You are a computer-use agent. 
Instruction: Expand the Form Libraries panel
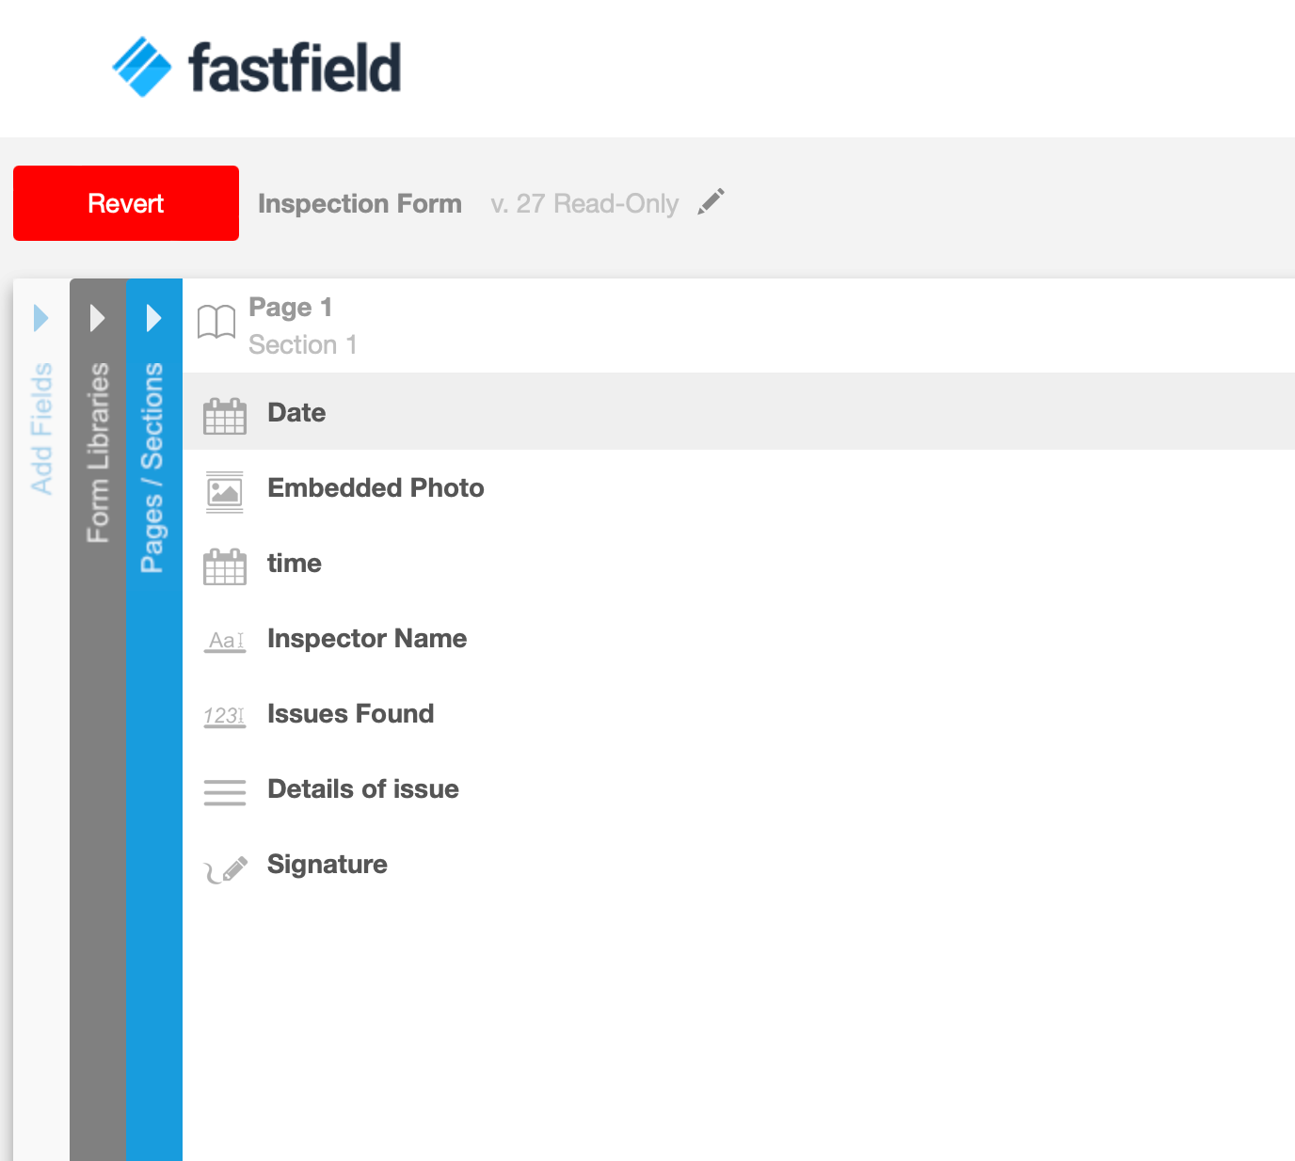[x=97, y=319]
